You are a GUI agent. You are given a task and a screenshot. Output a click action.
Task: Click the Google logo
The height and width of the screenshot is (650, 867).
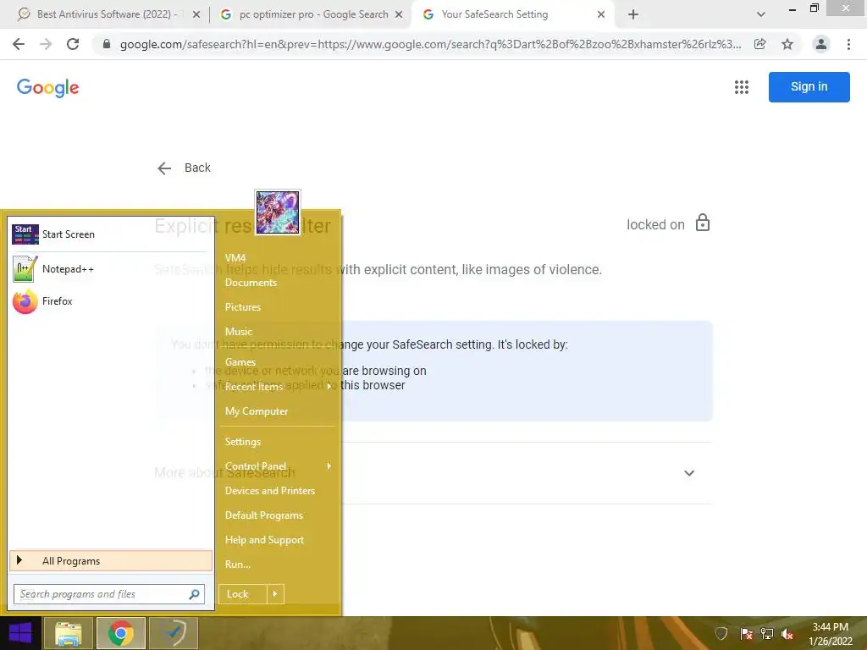48,87
